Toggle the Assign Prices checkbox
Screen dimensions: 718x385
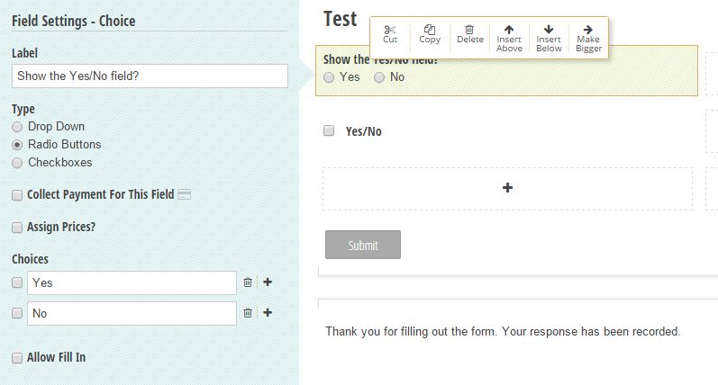pyautogui.click(x=17, y=227)
